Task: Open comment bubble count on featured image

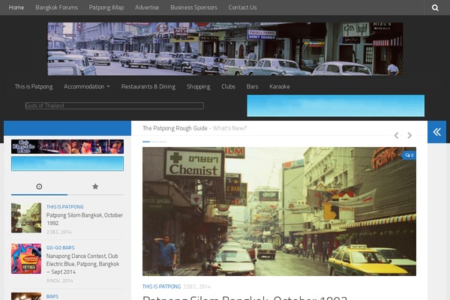Action: click(409, 155)
